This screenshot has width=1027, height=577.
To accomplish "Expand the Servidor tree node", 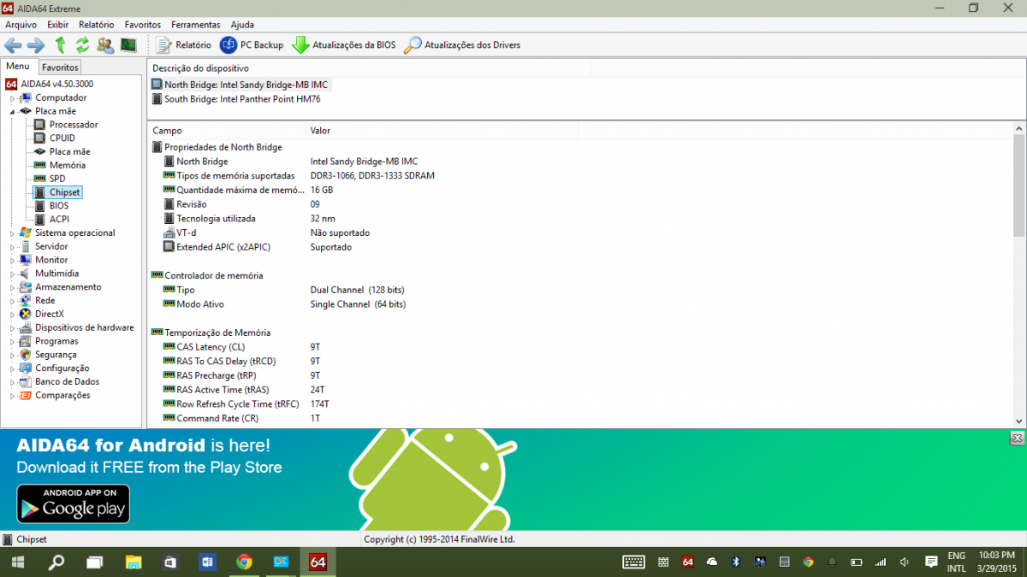I will click(12, 247).
